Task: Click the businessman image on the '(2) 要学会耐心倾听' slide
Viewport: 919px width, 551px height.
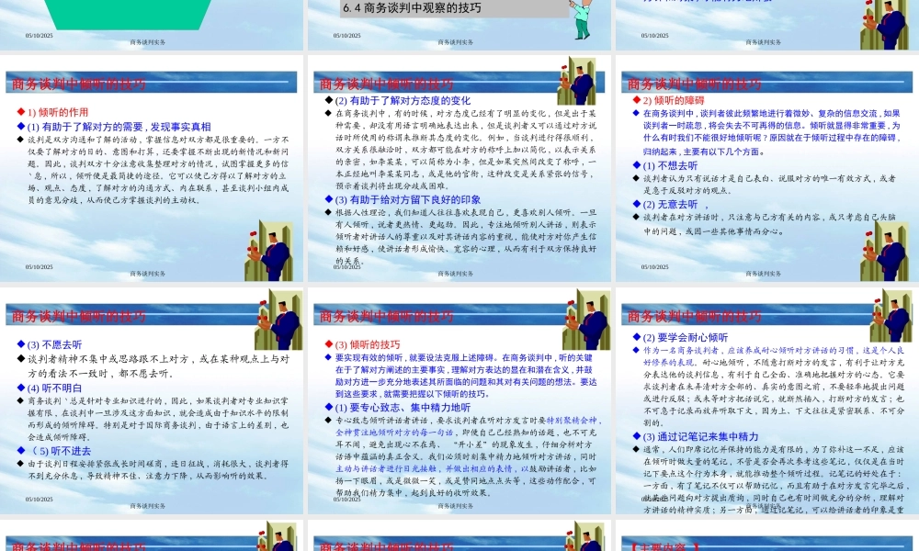Action: [x=891, y=316]
